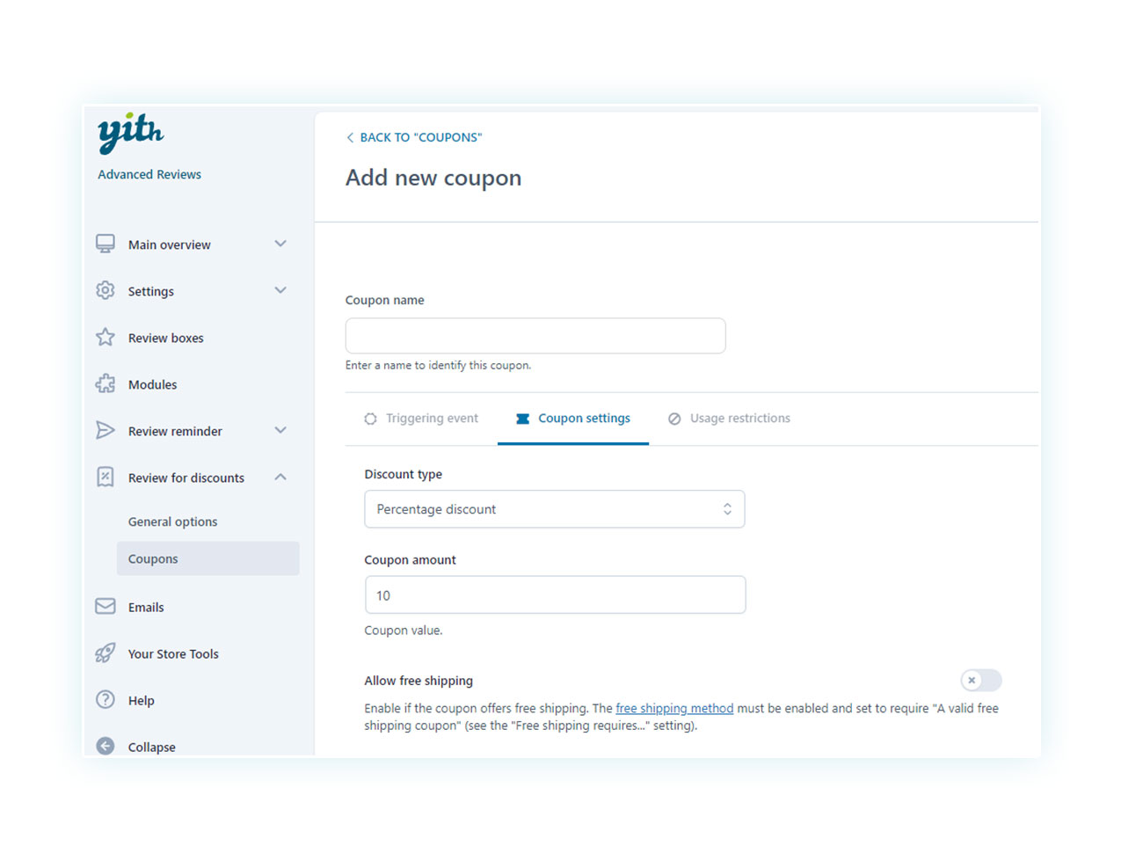Screen dimensions: 1143x868
Task: Click the Add new coupon heading
Action: tap(433, 178)
